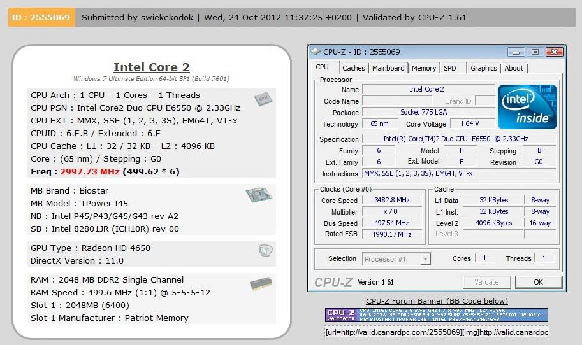Open the Memory tab
This screenshot has height=345, width=582.
point(424,68)
